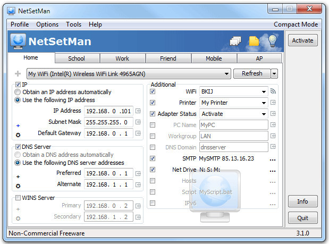Switch to the School profile tab

pyautogui.click(x=77, y=58)
